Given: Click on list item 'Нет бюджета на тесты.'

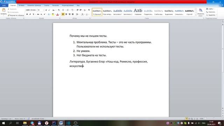Looking at the screenshot, I should (92, 55).
